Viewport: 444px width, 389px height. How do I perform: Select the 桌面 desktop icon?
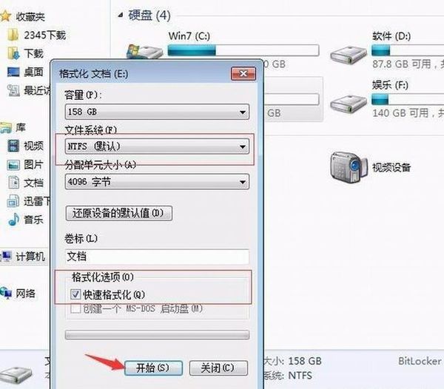coord(13,72)
